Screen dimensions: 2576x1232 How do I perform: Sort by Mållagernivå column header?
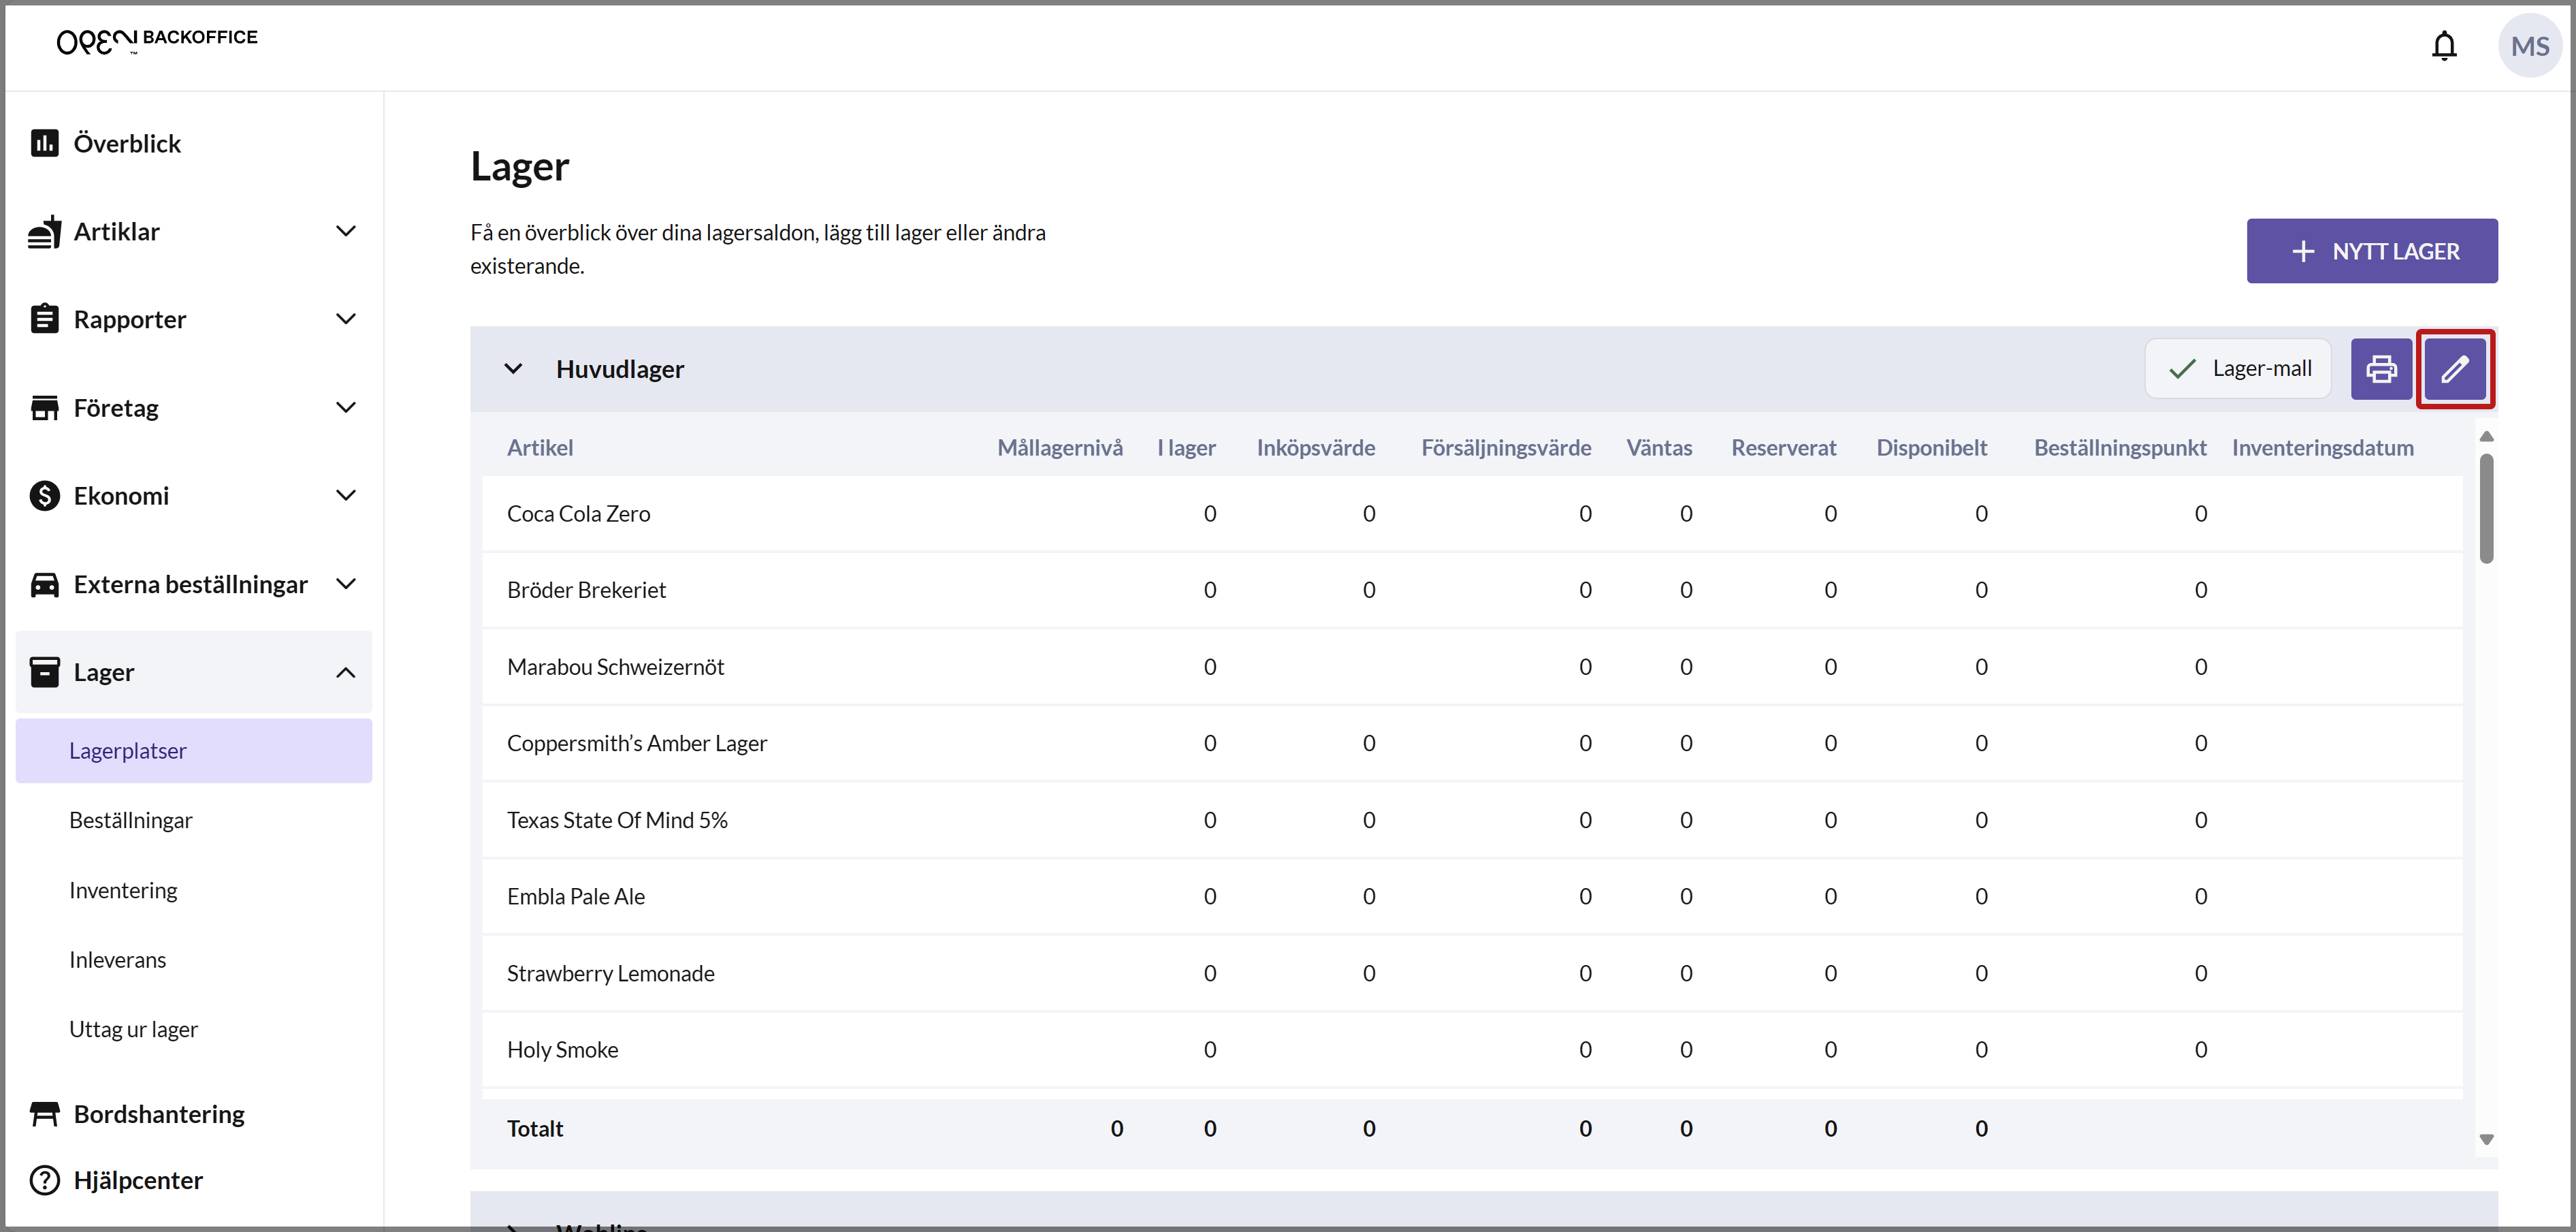(1059, 447)
